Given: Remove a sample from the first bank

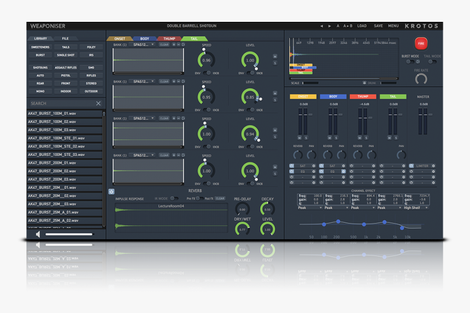Looking at the screenshot, I should (x=179, y=44).
